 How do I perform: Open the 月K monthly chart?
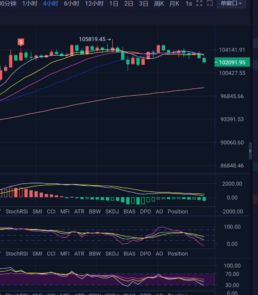pos(174,3)
